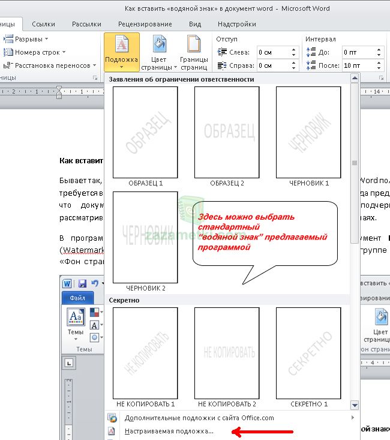
Task: Open the Номера строк line numbers menu
Action: pos(35,52)
